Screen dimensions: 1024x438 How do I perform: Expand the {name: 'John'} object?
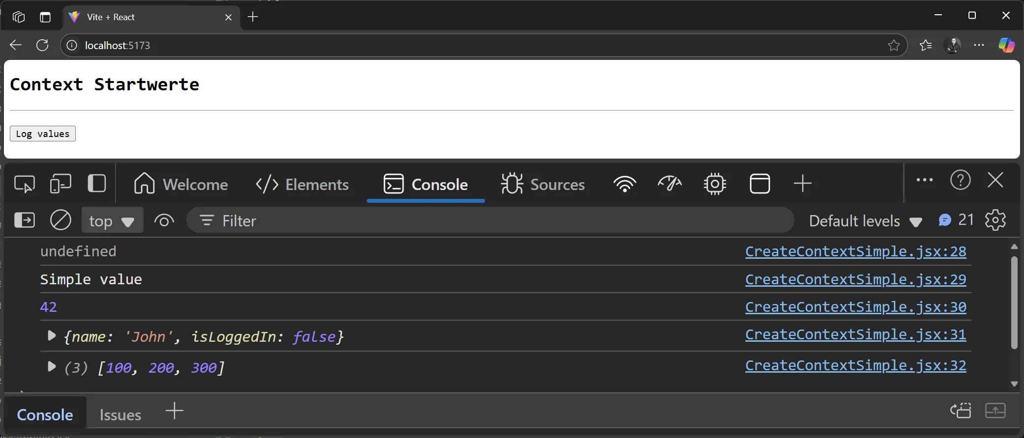[51, 336]
